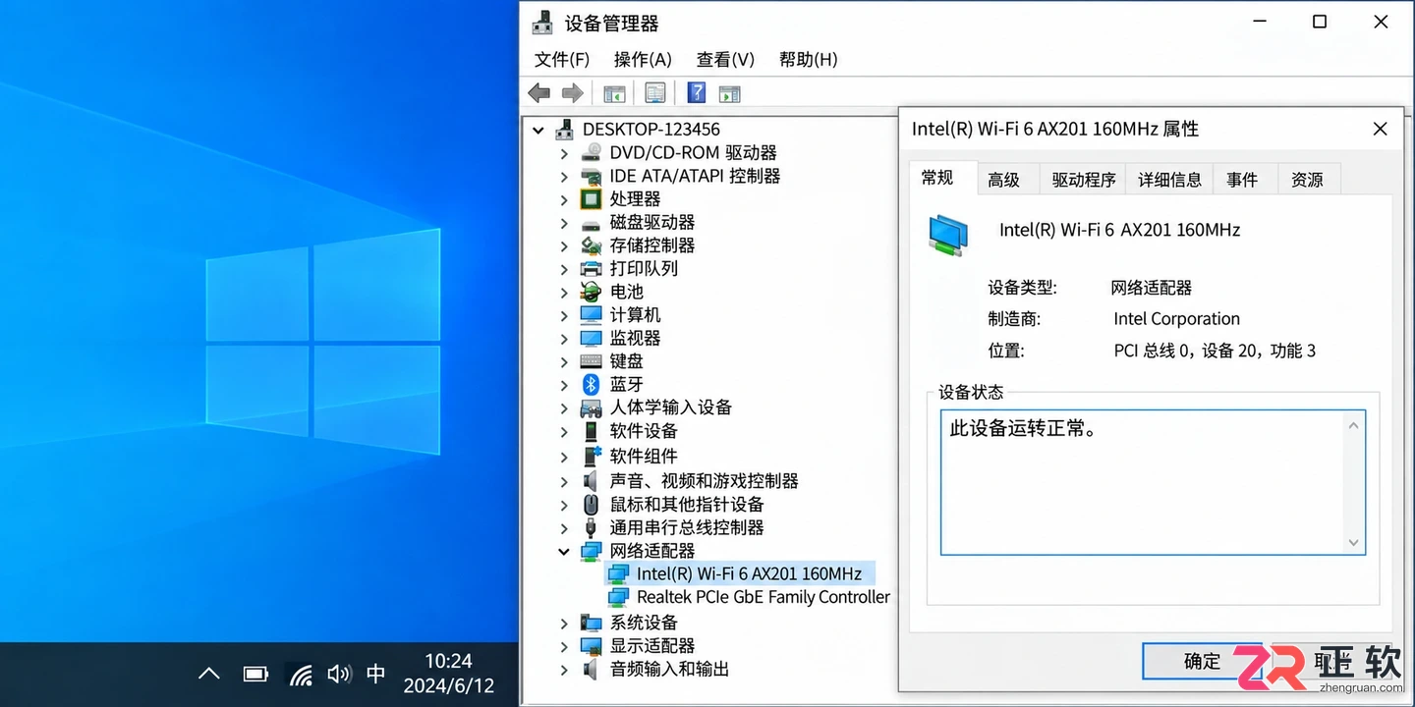Switch to the 高级 tab
This screenshot has height=707, width=1415.
(x=1004, y=180)
